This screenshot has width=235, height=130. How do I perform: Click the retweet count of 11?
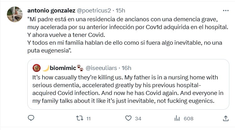[88, 118]
